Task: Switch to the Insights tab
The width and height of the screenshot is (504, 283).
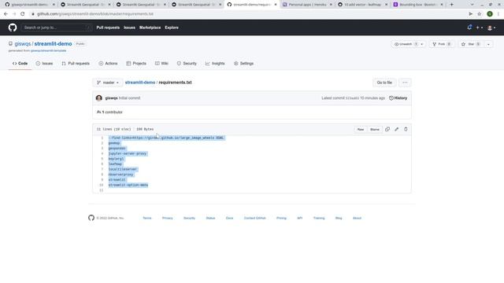Action: [215, 64]
